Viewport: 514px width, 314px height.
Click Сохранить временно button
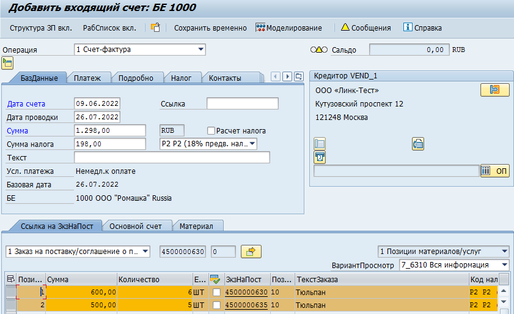(x=210, y=28)
